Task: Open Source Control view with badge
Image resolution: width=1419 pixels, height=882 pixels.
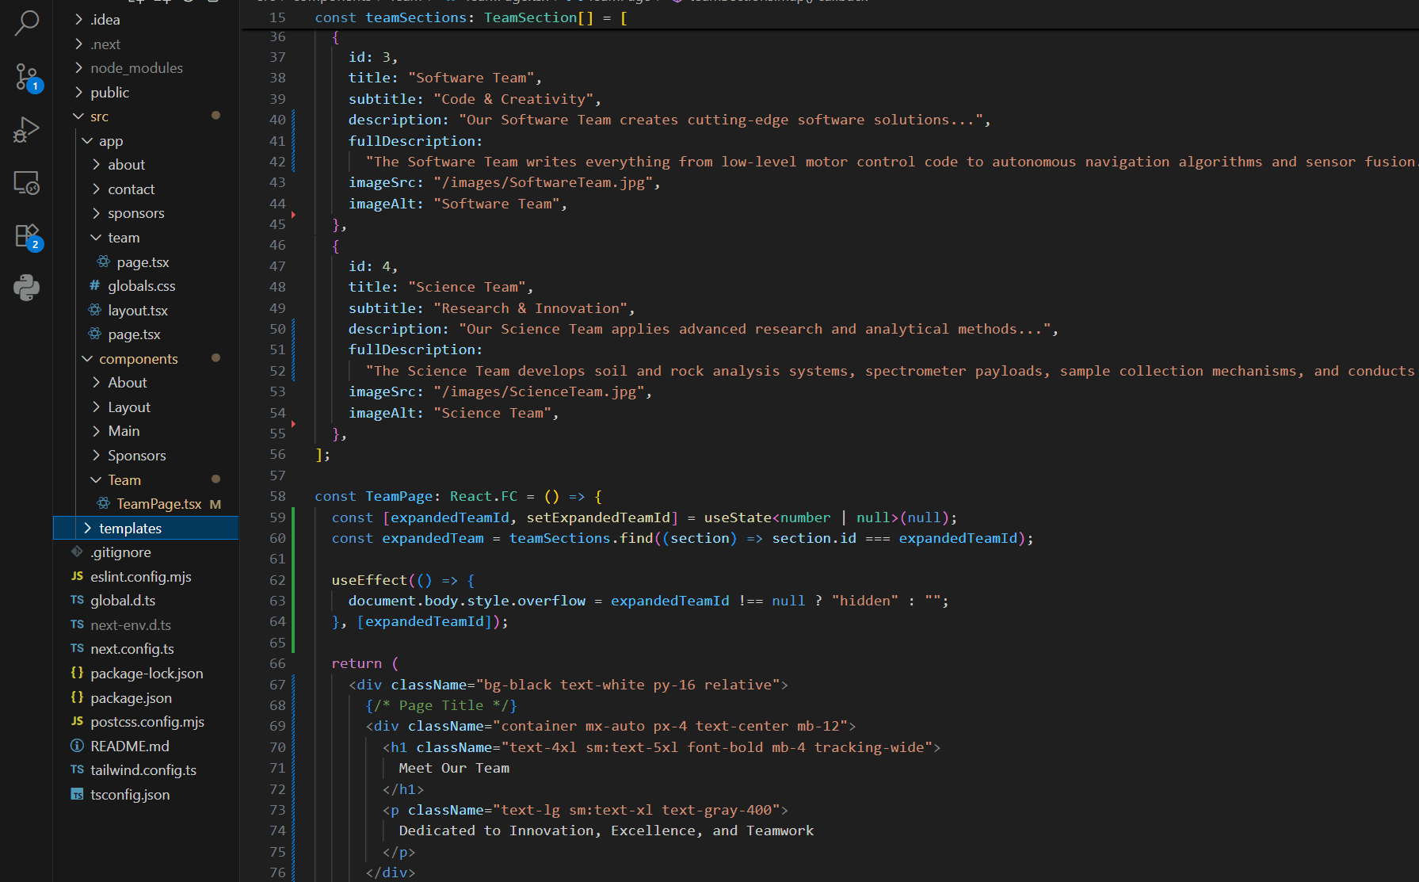Action: click(x=27, y=77)
